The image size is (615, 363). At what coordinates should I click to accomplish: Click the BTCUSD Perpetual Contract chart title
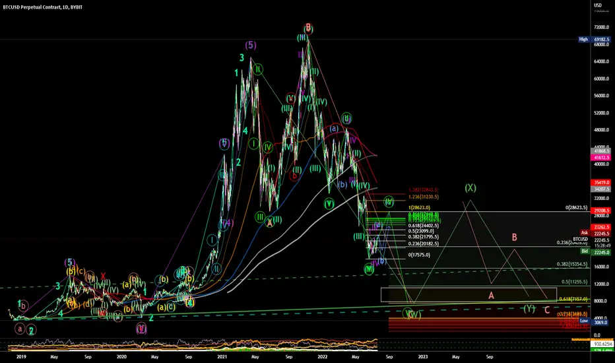pyautogui.click(x=42, y=7)
